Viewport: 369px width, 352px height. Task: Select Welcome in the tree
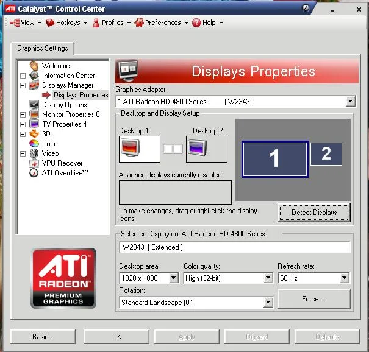pyautogui.click(x=56, y=66)
